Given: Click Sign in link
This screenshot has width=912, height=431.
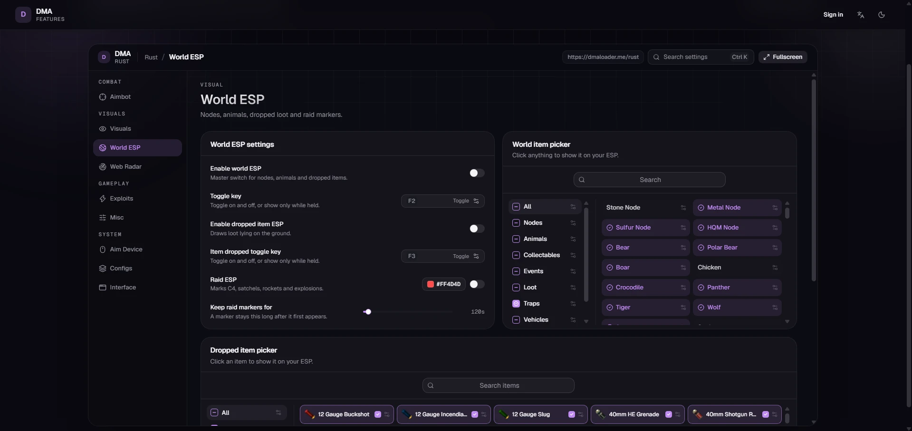Looking at the screenshot, I should [833, 15].
